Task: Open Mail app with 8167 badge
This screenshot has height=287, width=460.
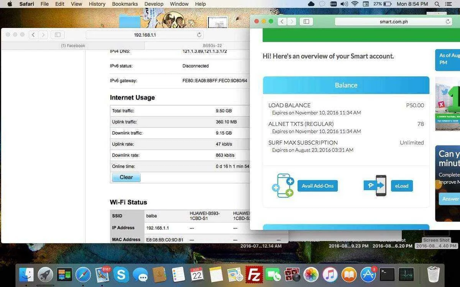Action: coord(102,275)
